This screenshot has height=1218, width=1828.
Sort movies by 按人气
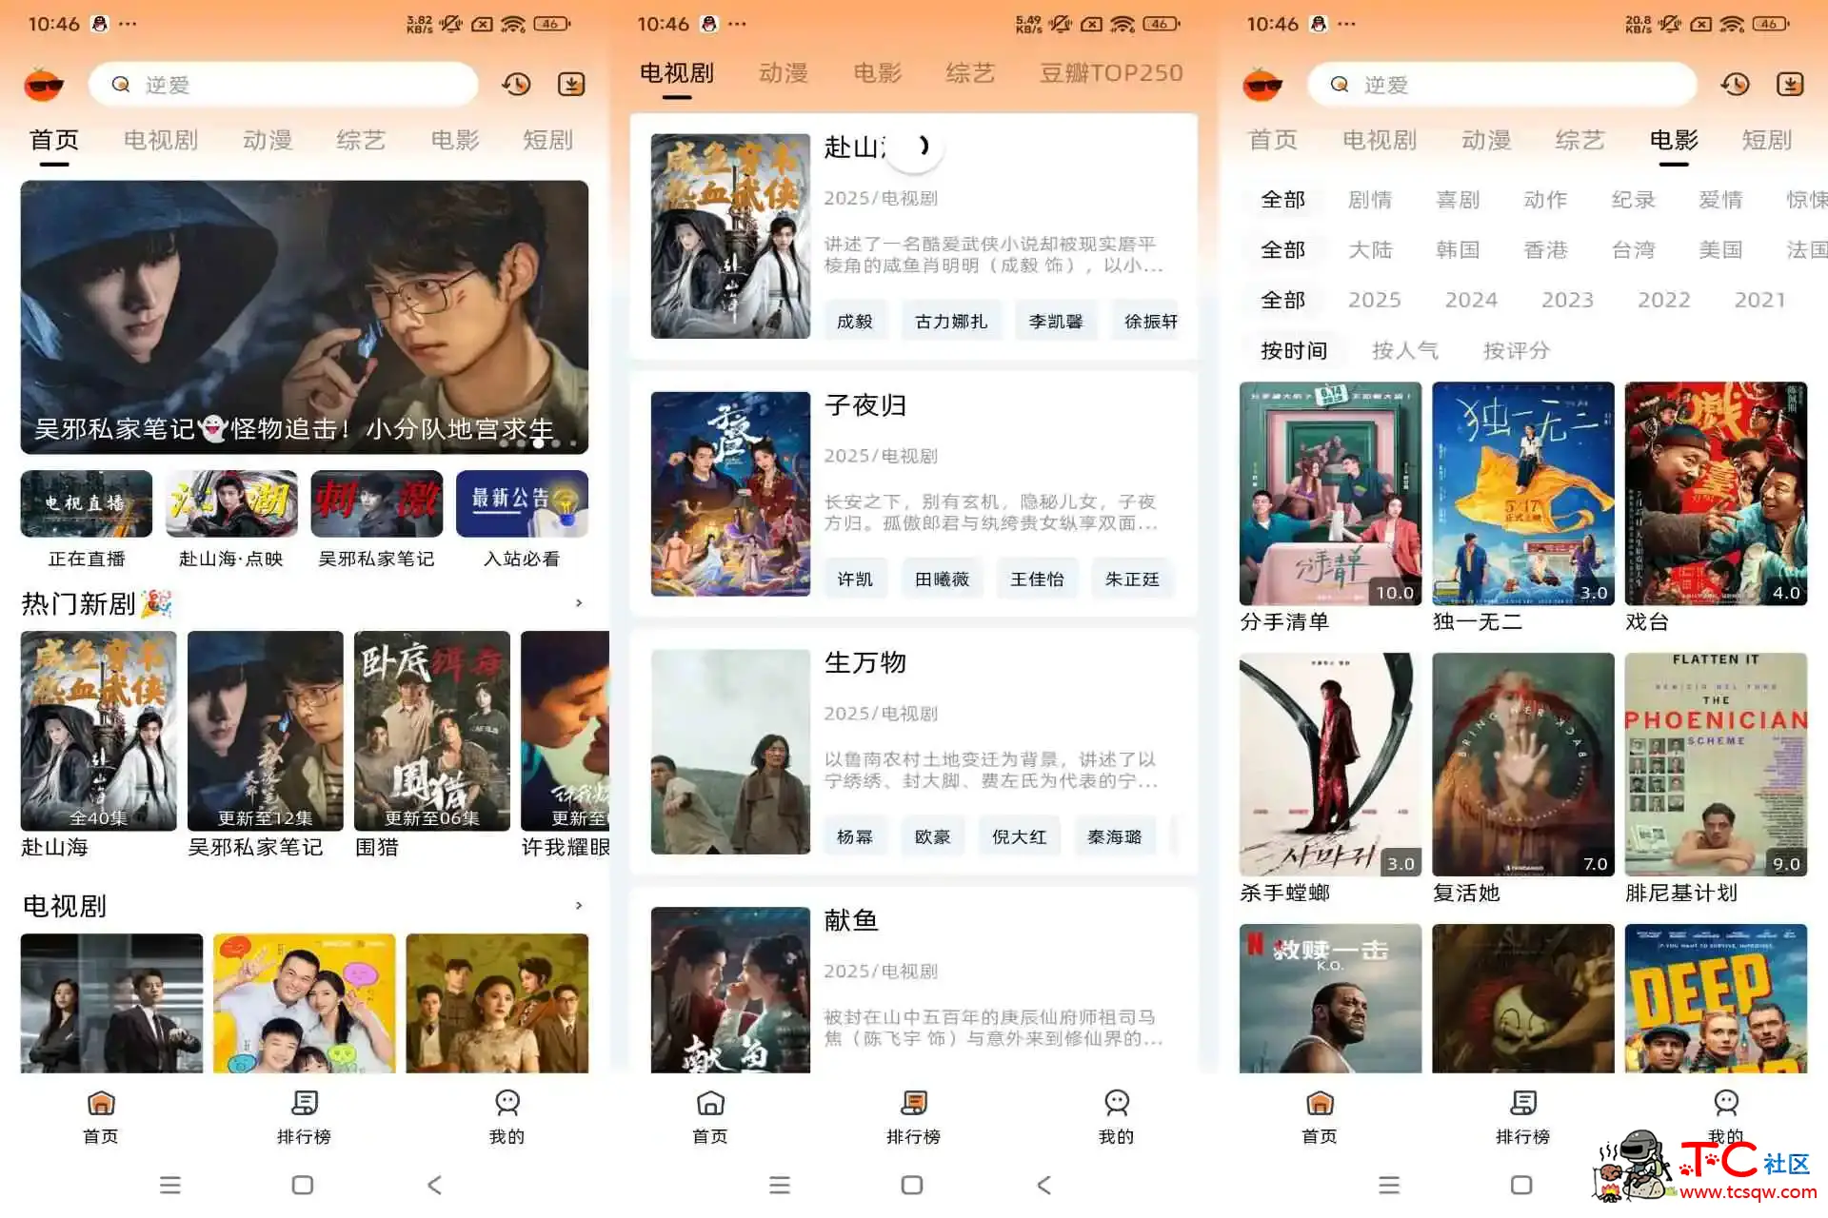click(1405, 350)
